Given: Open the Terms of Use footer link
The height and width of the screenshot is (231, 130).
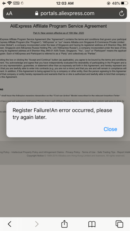Looking at the screenshot, I should pyautogui.click(x=89, y=152).
